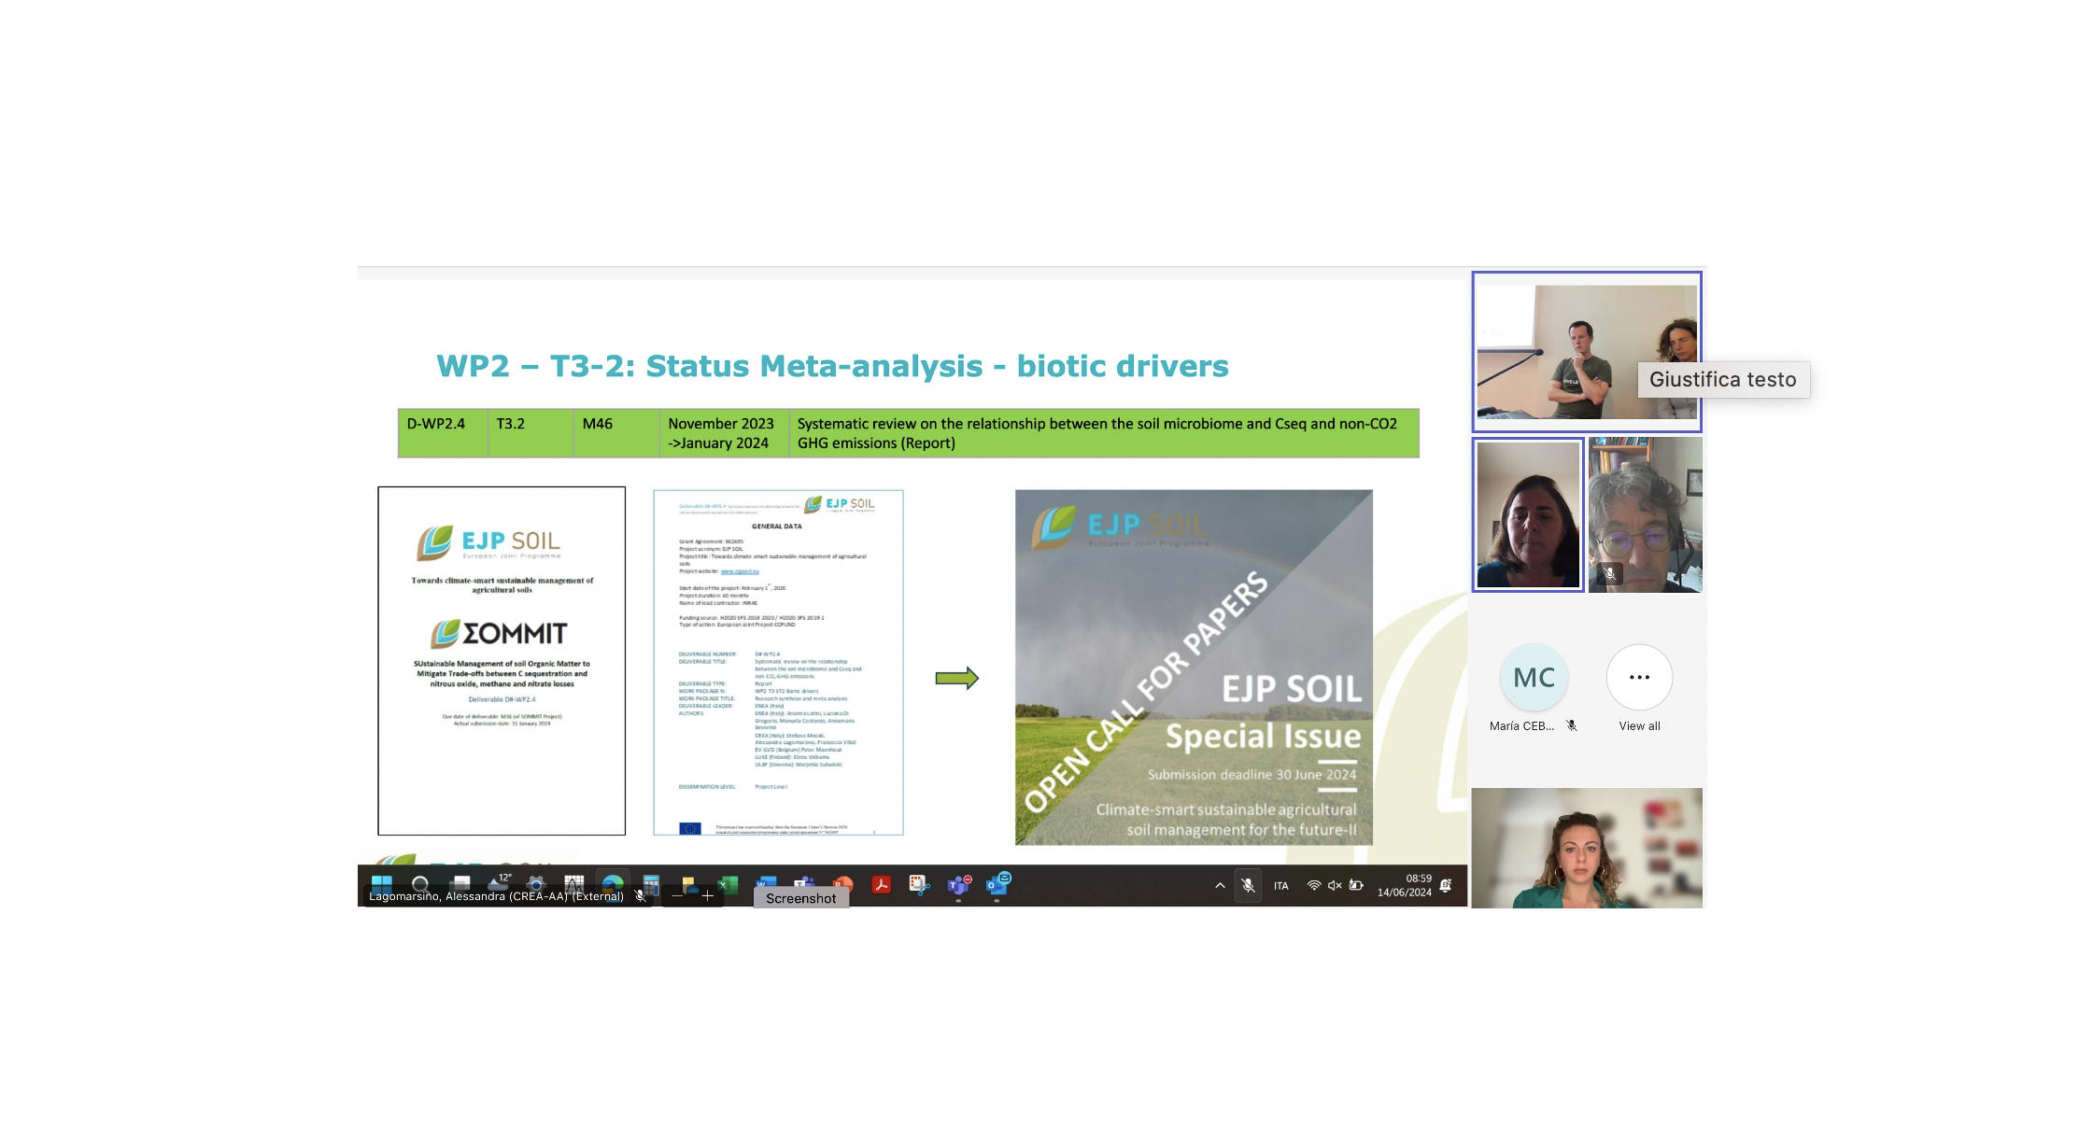Select the MC participant avatar
This screenshot has height=1139, width=2079.
pos(1534,678)
